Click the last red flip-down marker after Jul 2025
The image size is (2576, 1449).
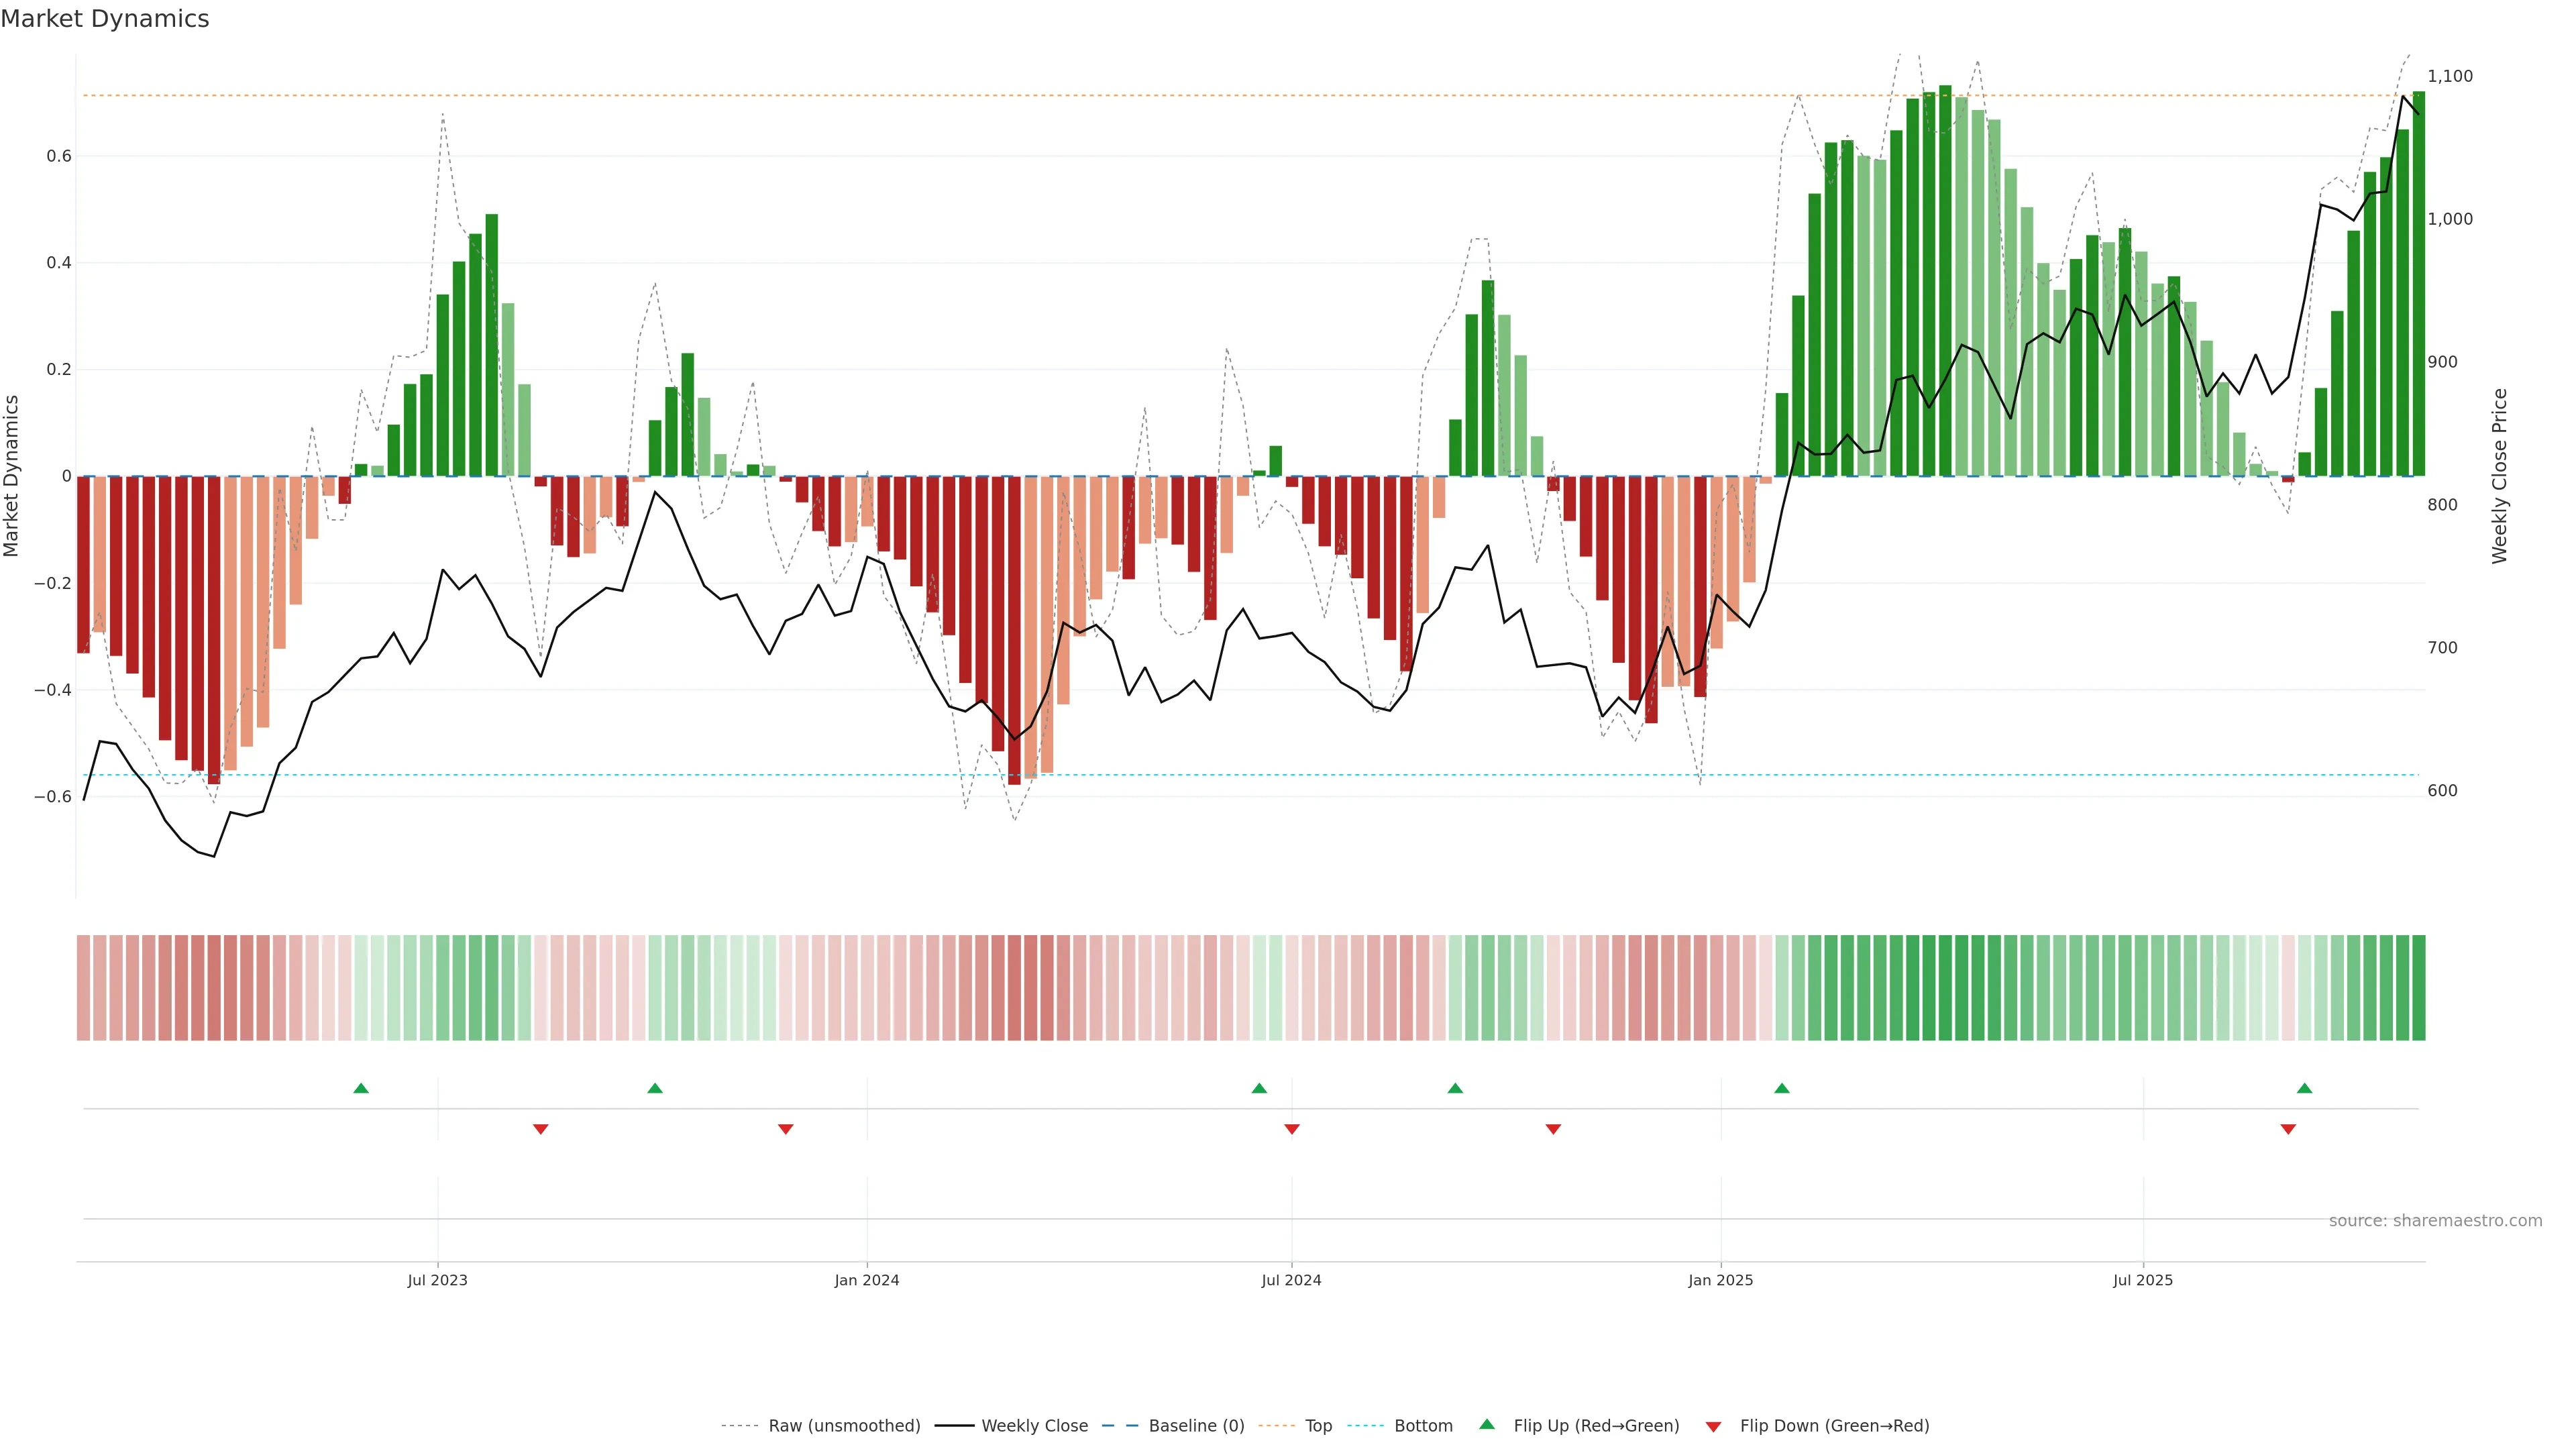(2288, 1129)
